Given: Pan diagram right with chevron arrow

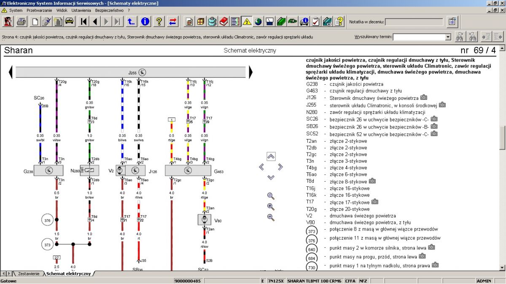Looking at the screenshot, I should 280,167.
